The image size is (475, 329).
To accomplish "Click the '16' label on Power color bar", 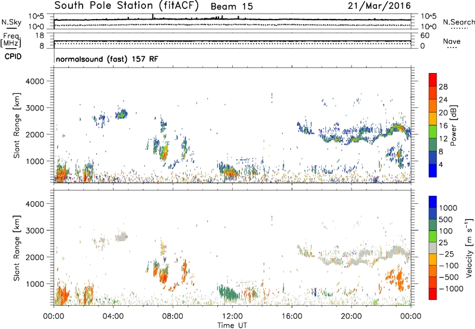I will pos(443,126).
